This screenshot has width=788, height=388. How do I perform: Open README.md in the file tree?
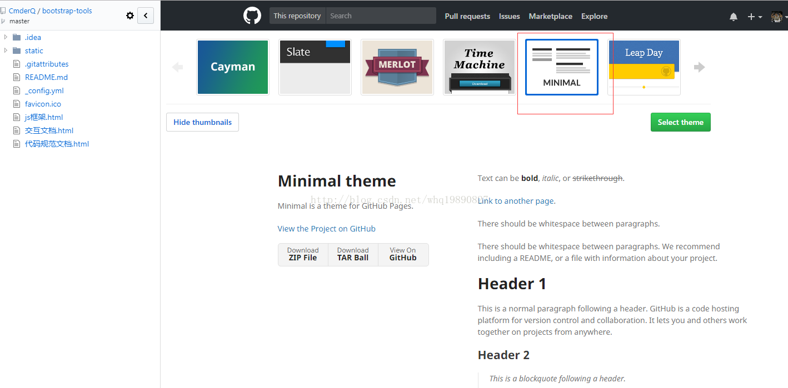point(46,77)
